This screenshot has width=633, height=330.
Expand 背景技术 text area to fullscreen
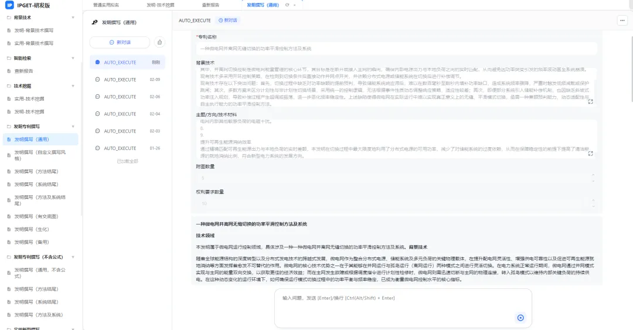pos(590,101)
